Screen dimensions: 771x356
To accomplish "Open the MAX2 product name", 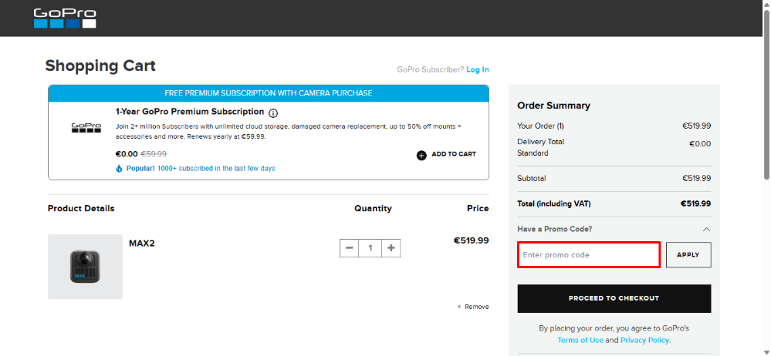I will click(142, 243).
